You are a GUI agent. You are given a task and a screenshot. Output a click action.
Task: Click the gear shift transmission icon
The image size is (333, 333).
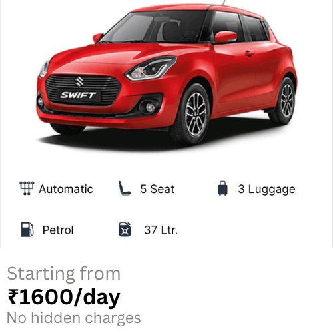(27, 188)
